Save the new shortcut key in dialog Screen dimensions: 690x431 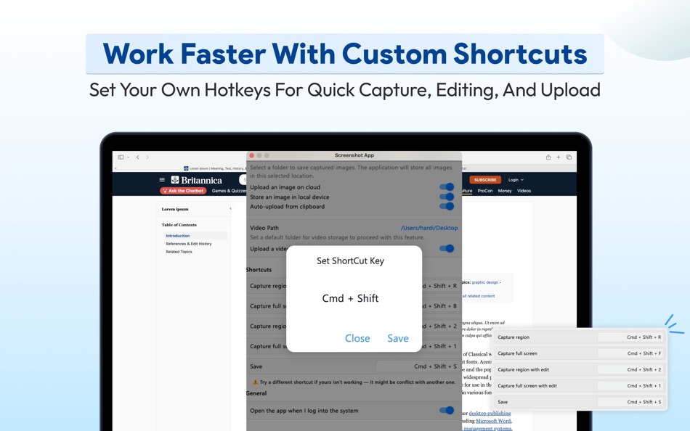pyautogui.click(x=398, y=338)
